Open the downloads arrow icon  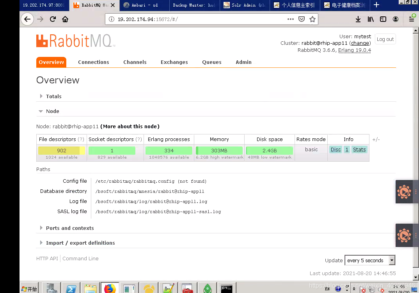click(358, 19)
